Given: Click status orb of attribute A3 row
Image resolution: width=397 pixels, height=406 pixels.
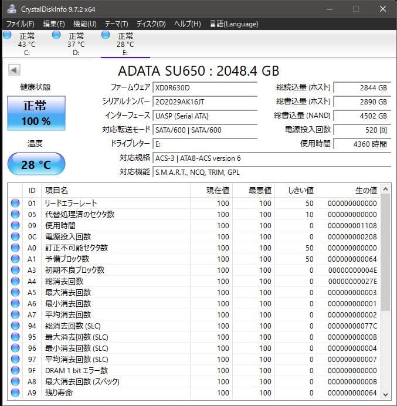Looking at the screenshot, I should (x=15, y=270).
